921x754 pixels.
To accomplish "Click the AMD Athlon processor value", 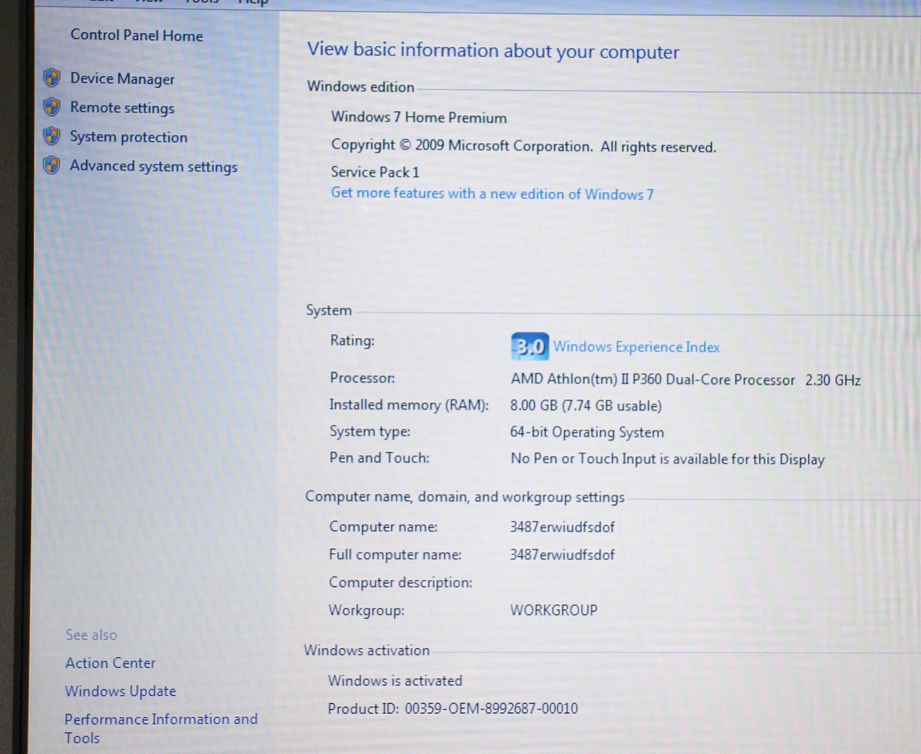I will coord(686,380).
